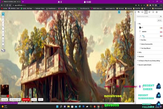Open the list-icon Collections sidebar tab
The image size is (163, 109).
pos(153,12)
